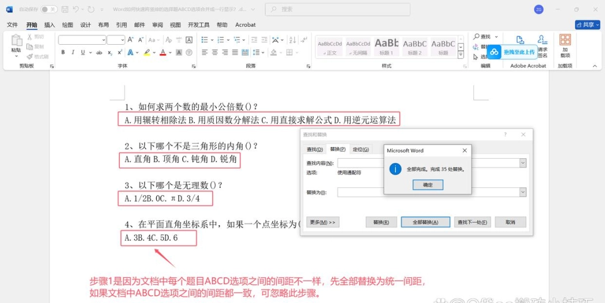Decrease paragraph indent

pos(254,40)
